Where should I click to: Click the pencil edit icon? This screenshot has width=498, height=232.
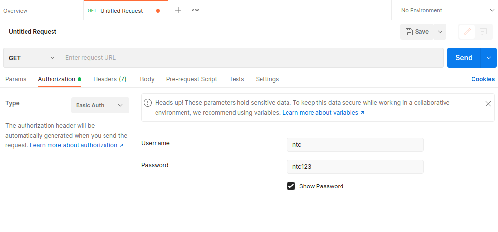click(467, 32)
